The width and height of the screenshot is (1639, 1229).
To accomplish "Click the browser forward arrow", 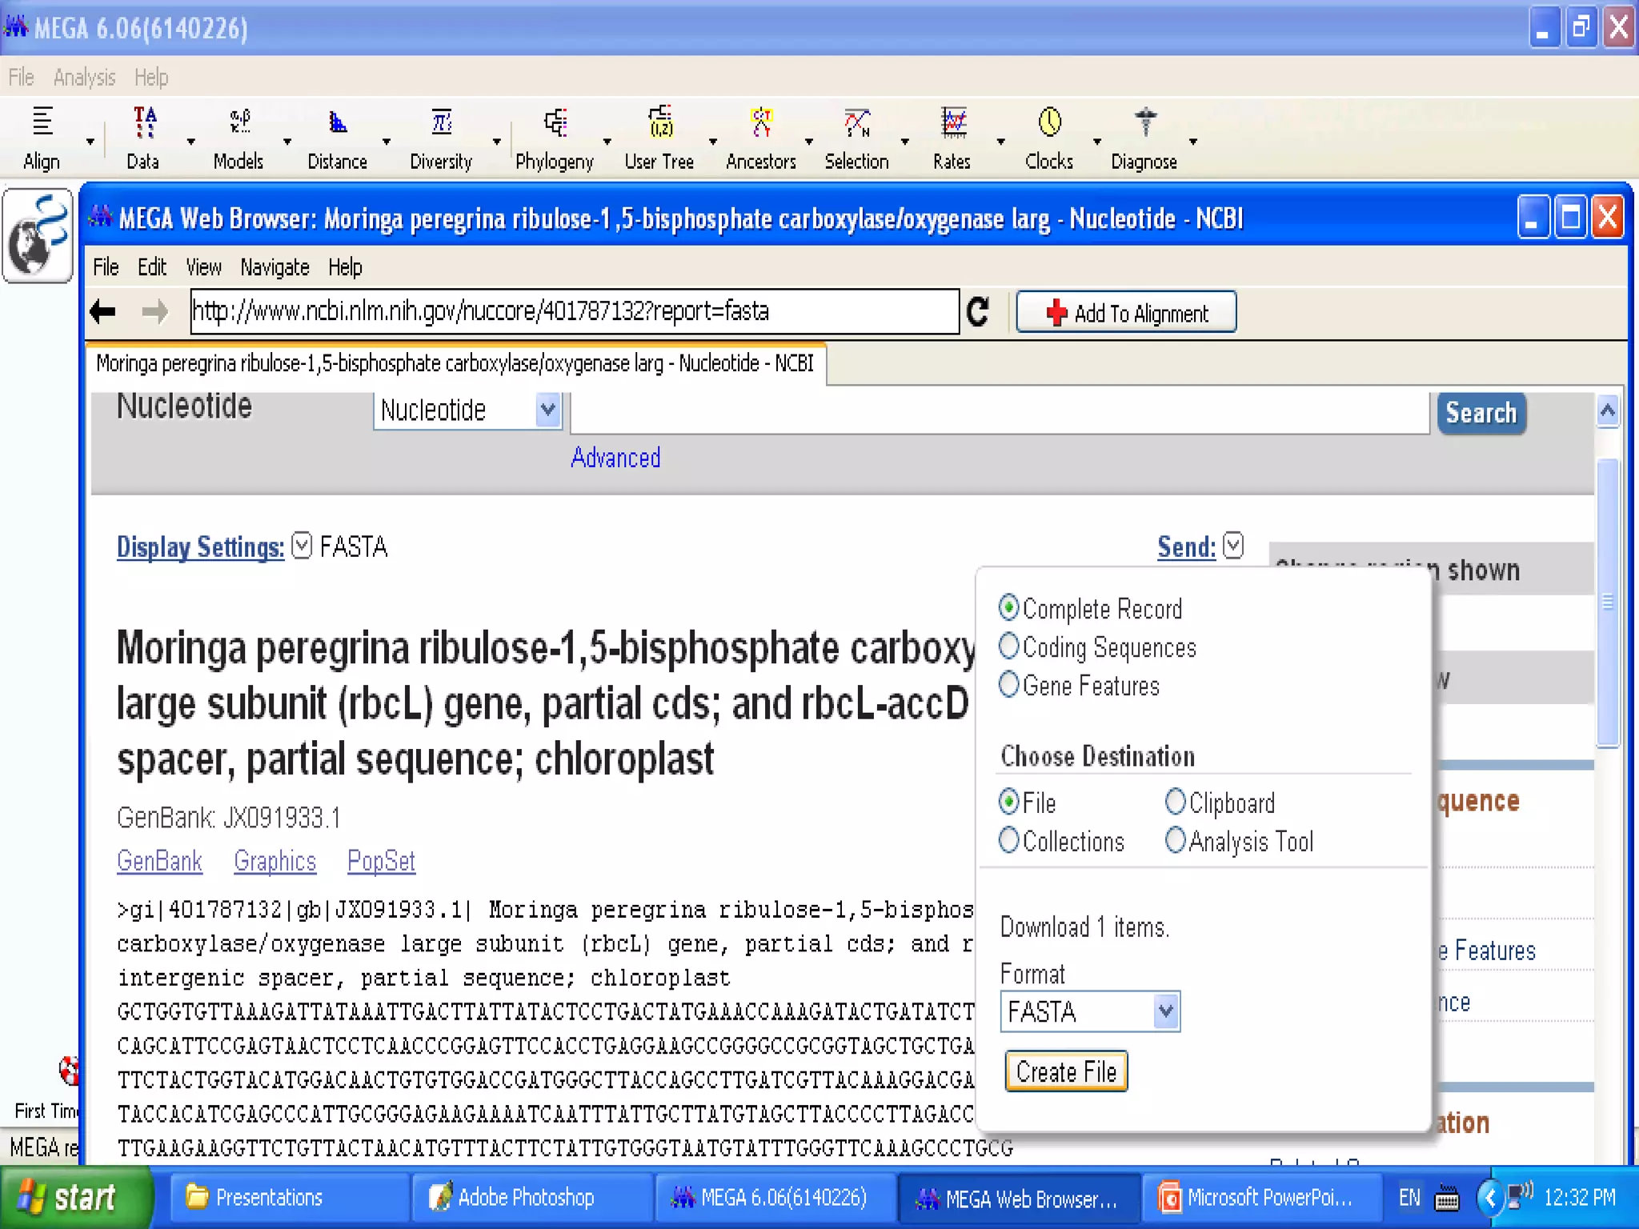I will point(154,311).
